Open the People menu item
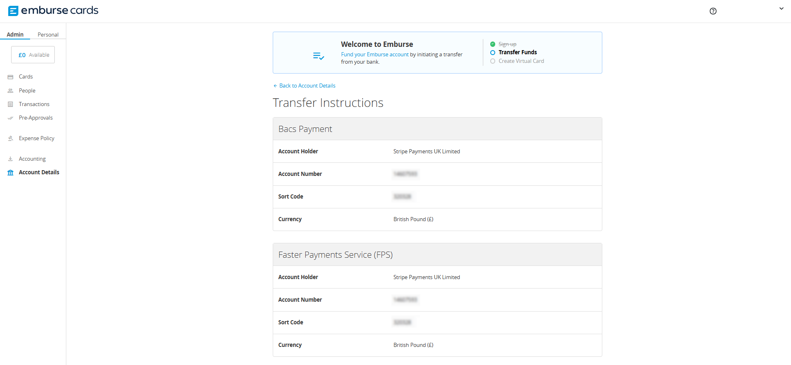 tap(27, 90)
